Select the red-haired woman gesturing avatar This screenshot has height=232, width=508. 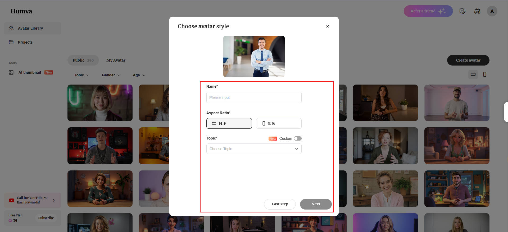pos(385,146)
